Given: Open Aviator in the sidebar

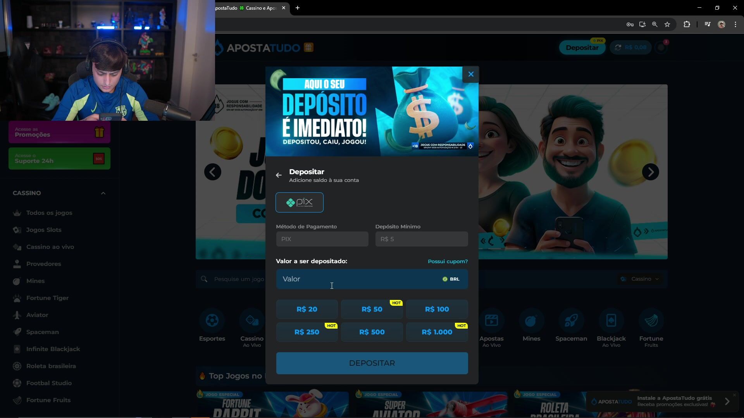Looking at the screenshot, I should 37,315.
